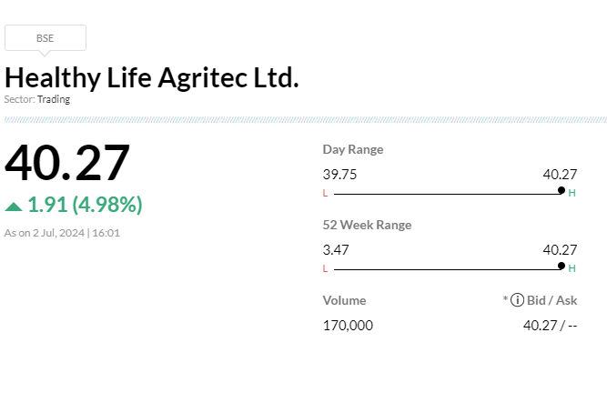Screen dimensions: 607x393
Task: Click the Trading sector link
Action: click(54, 99)
